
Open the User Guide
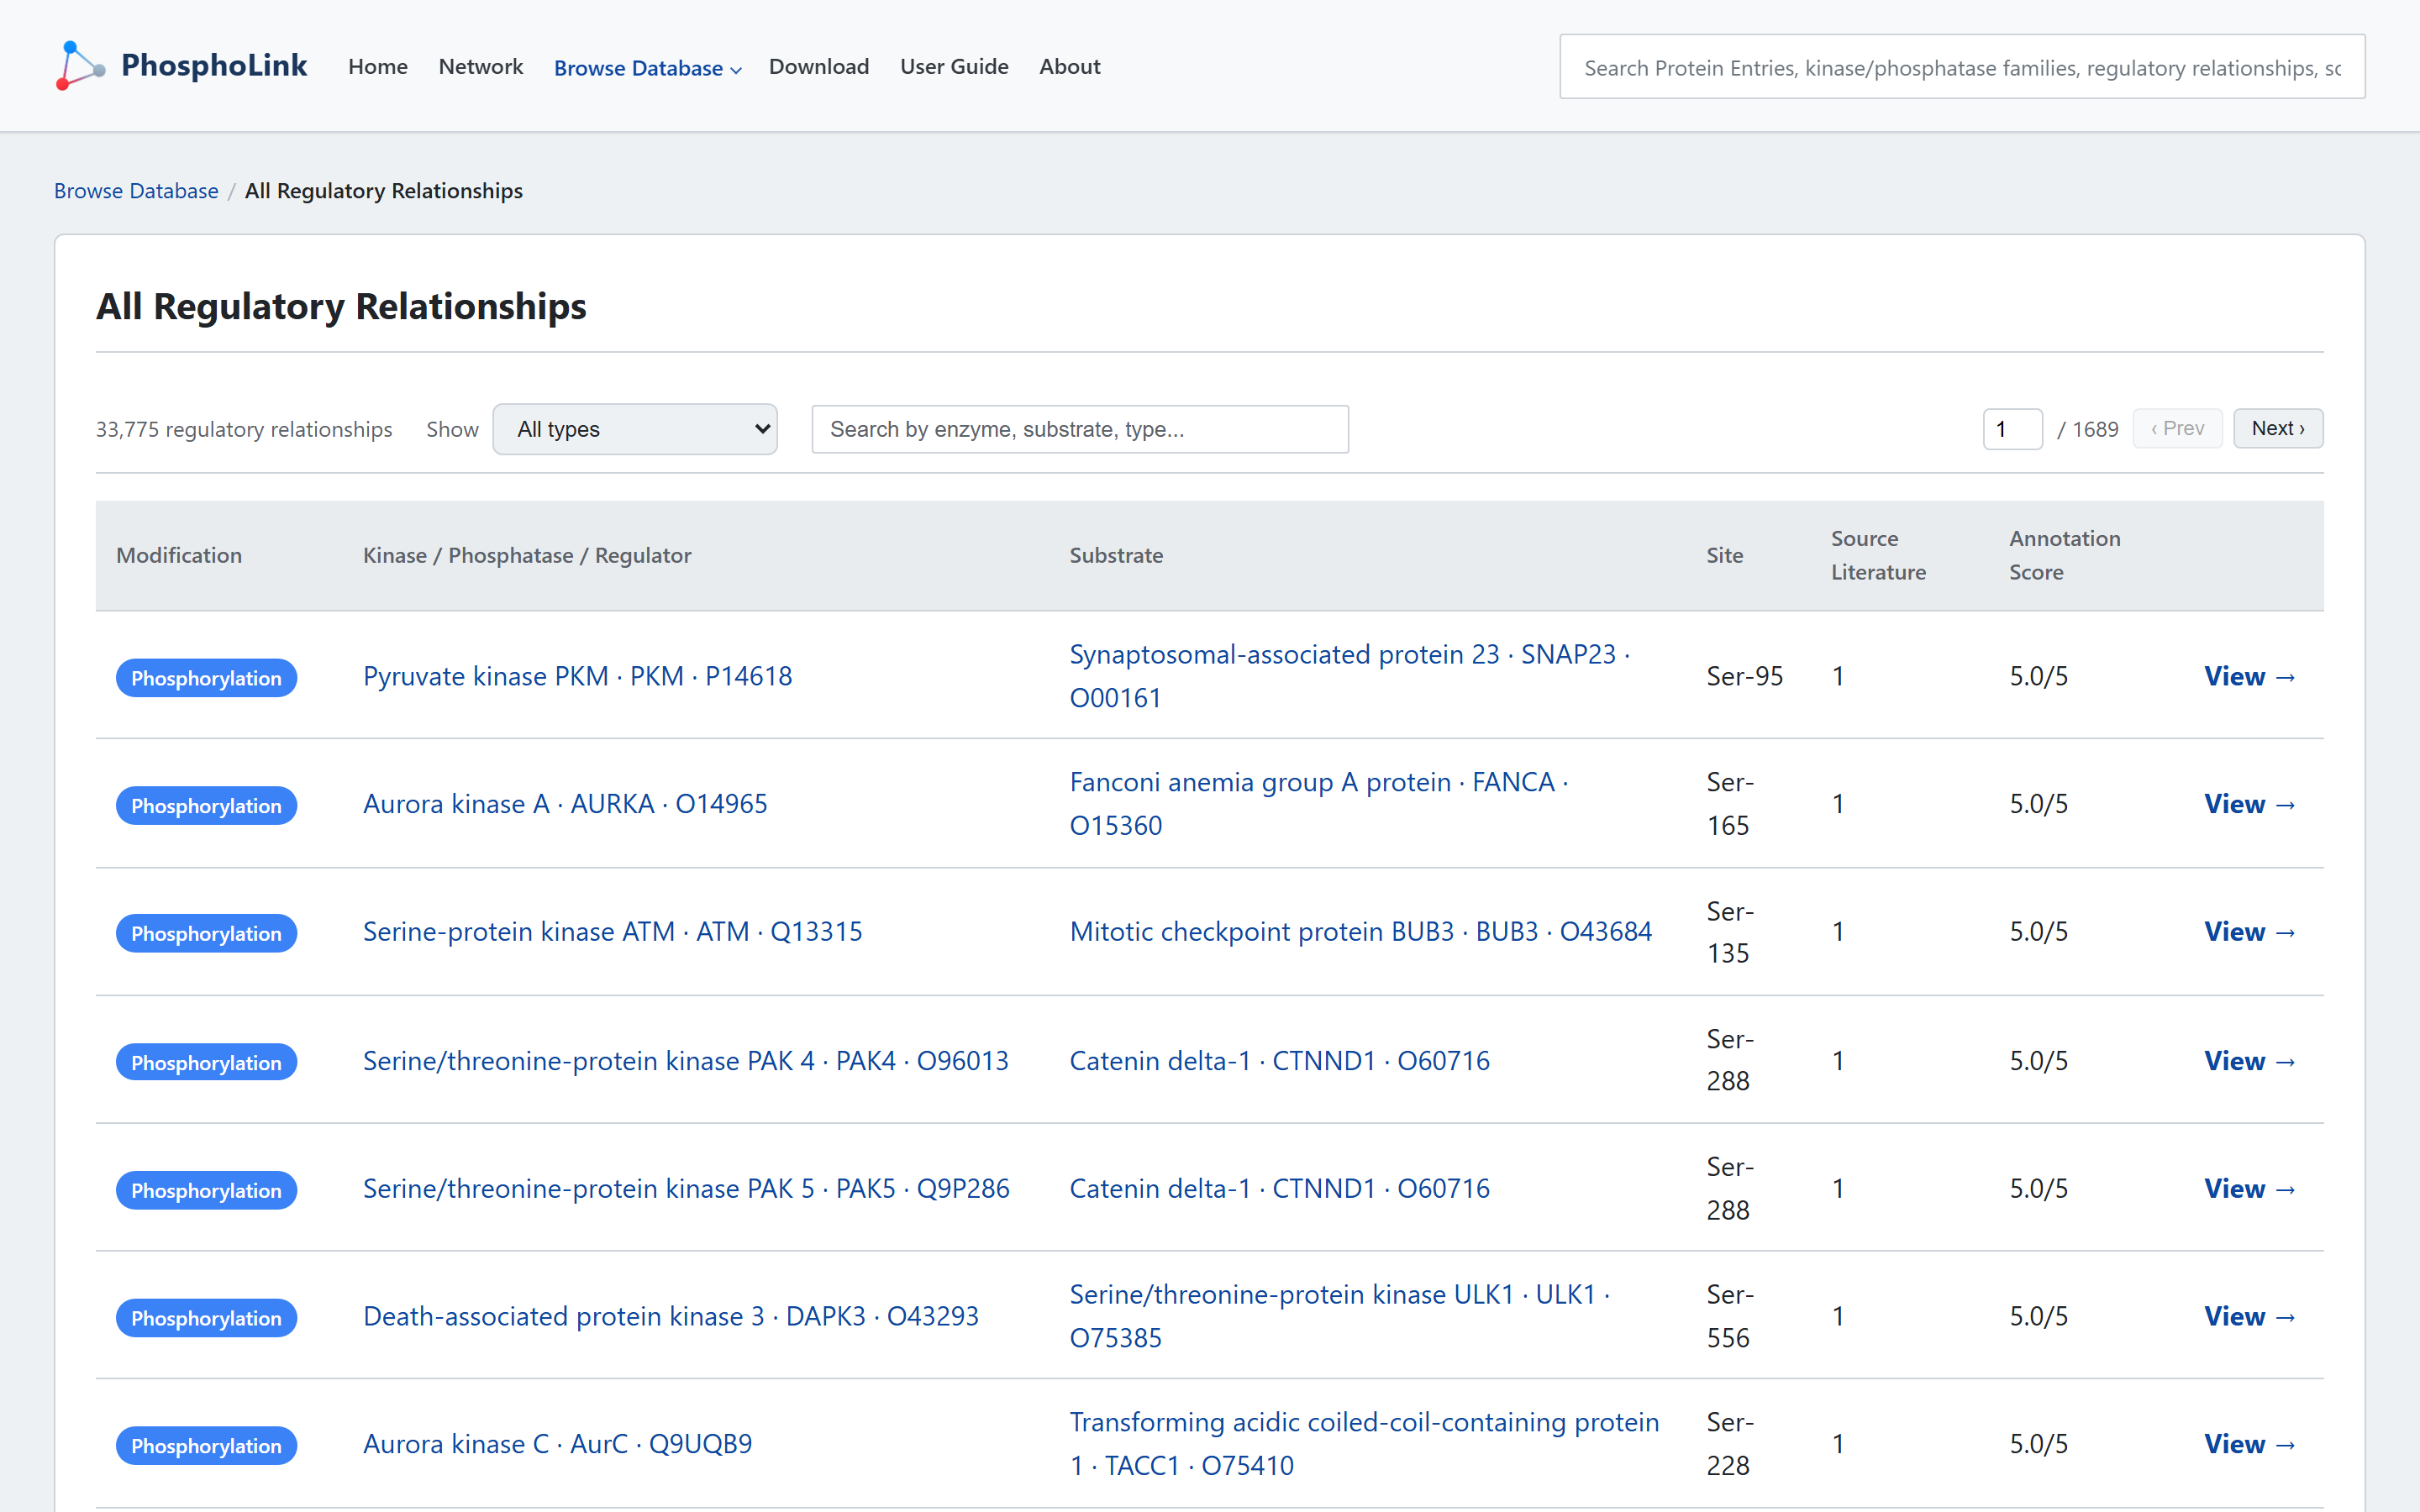click(x=954, y=66)
